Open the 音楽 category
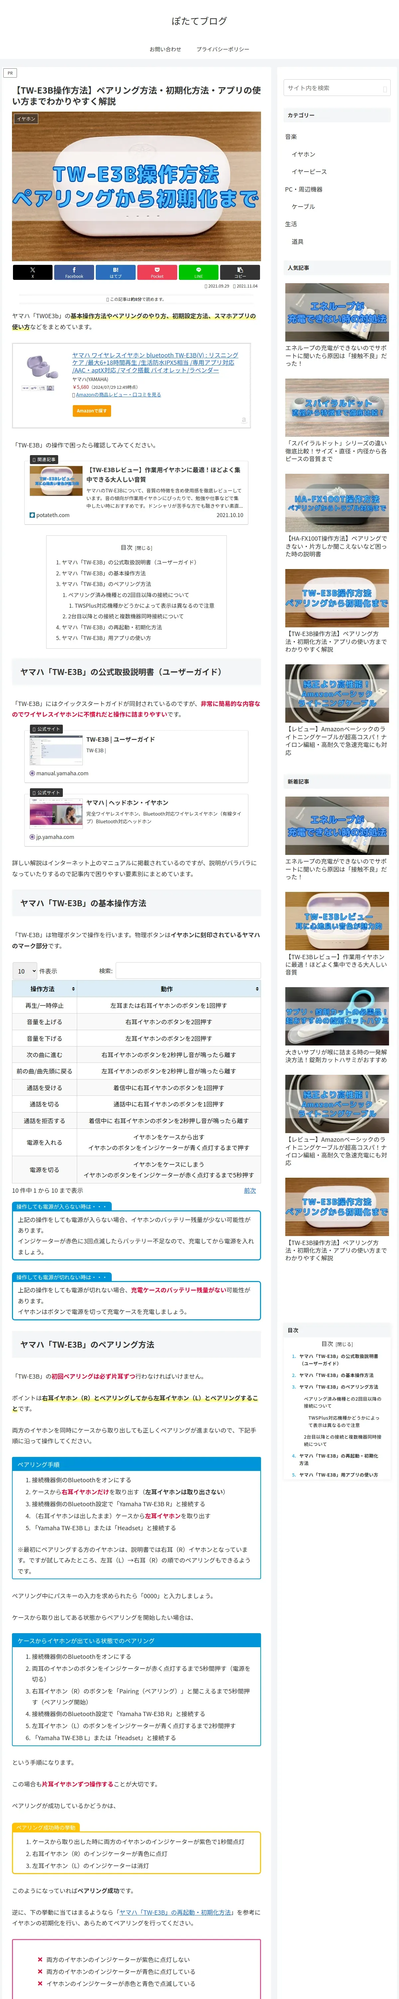Screen dimensions: 399x1999 [x=291, y=137]
